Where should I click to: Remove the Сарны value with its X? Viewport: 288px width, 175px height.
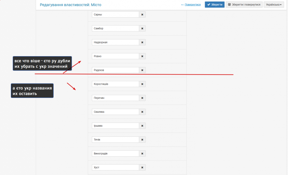click(142, 15)
